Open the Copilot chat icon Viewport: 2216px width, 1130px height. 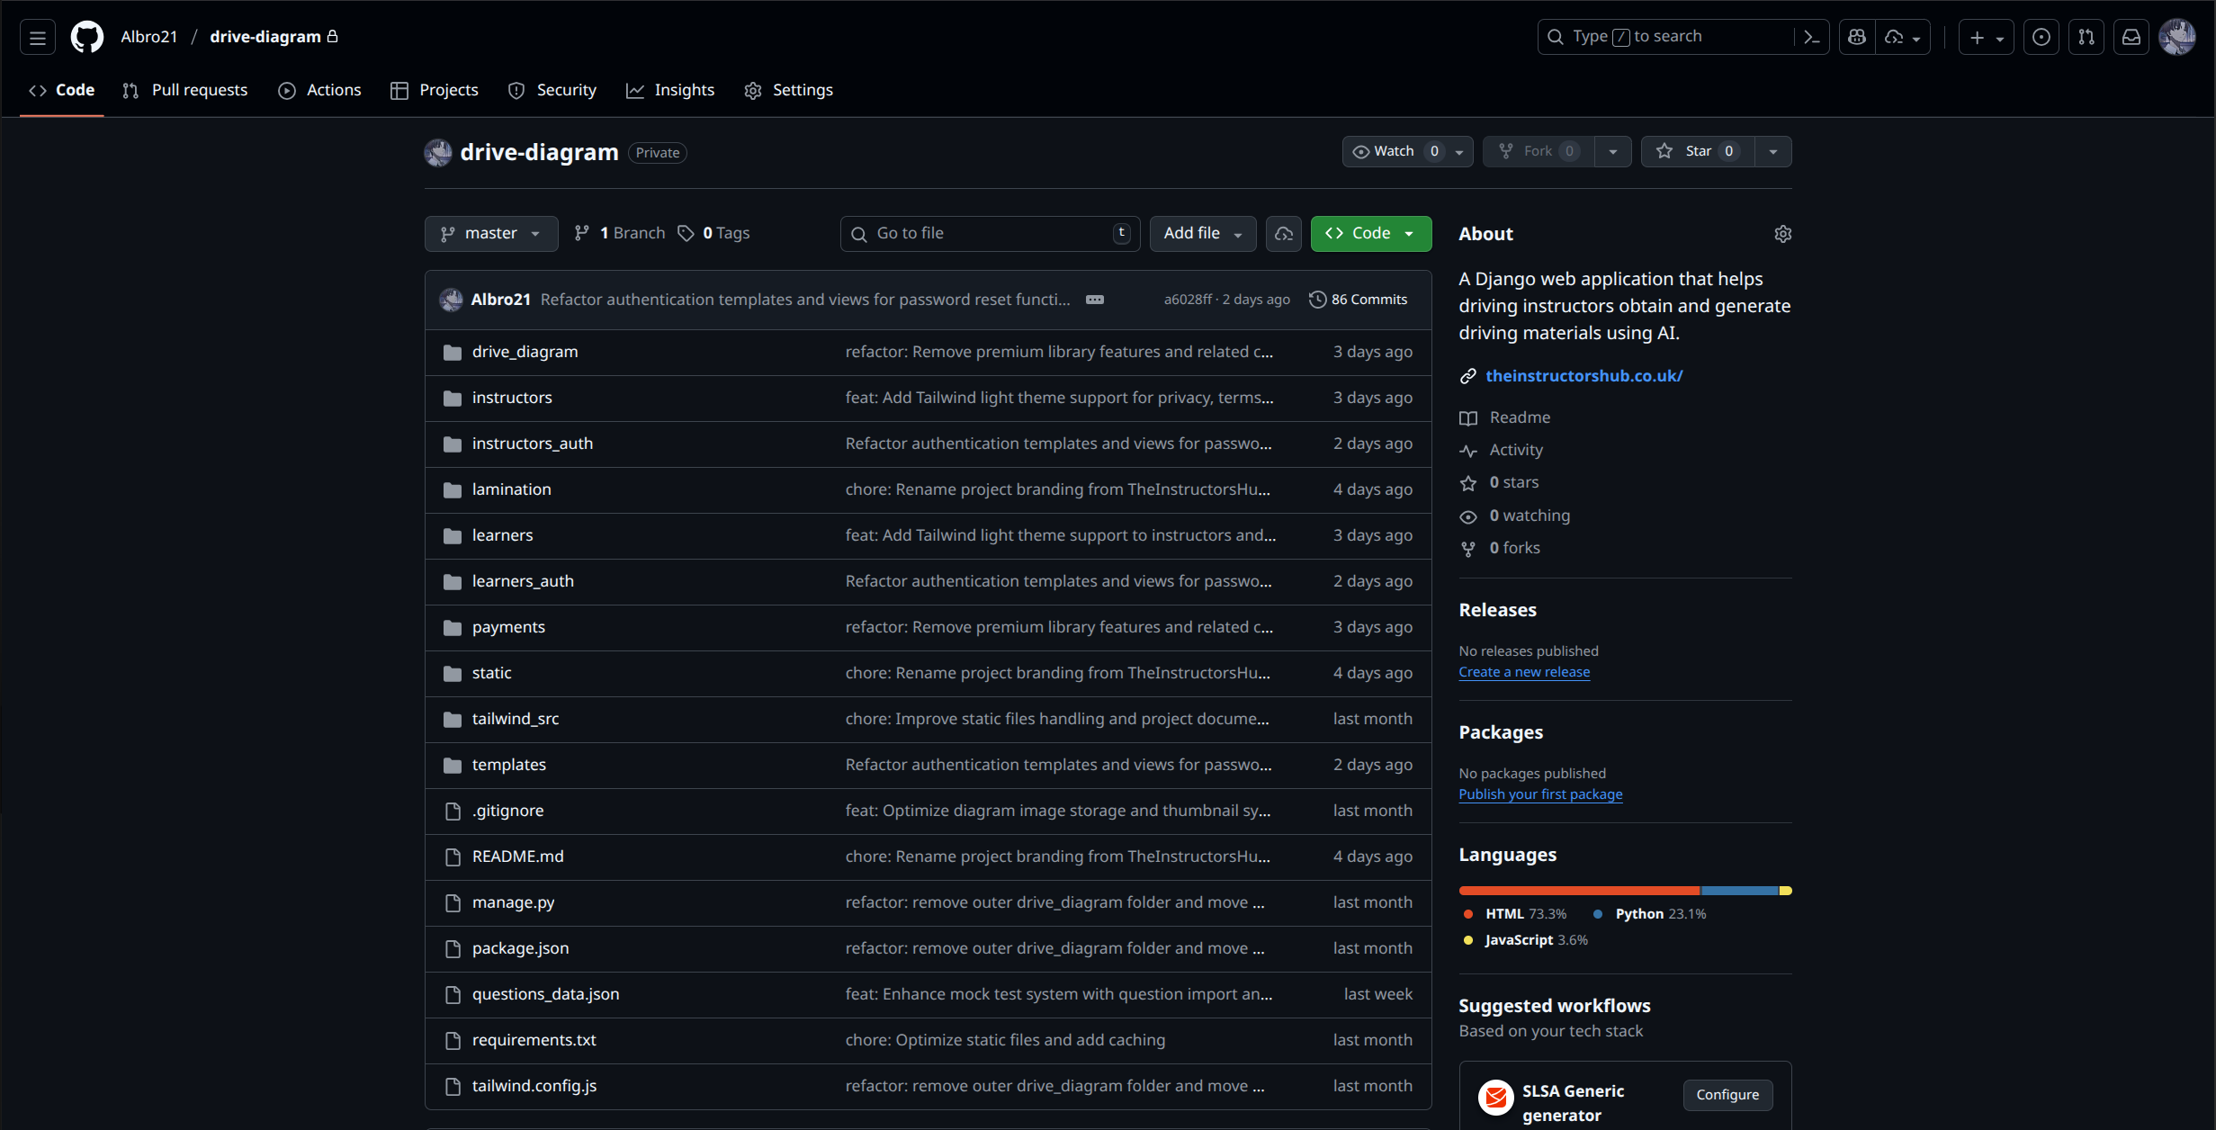[x=1857, y=37]
